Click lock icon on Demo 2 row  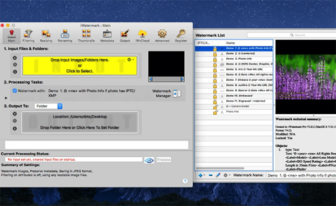pyautogui.click(x=214, y=54)
